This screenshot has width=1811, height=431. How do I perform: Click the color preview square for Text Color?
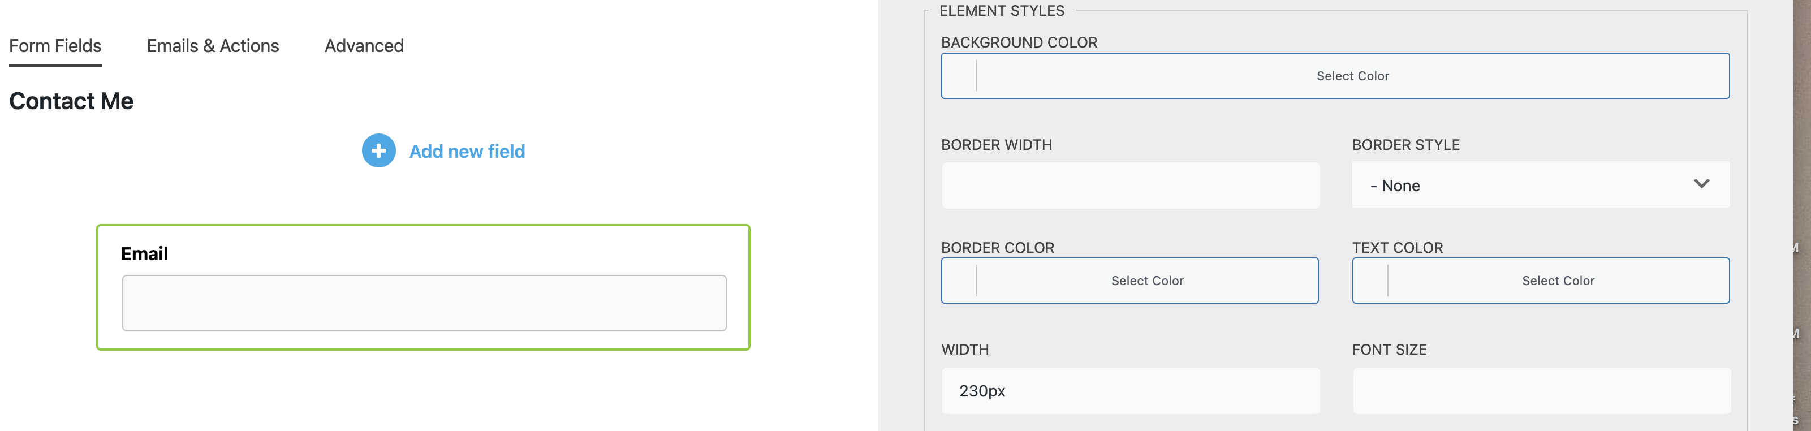(1368, 280)
